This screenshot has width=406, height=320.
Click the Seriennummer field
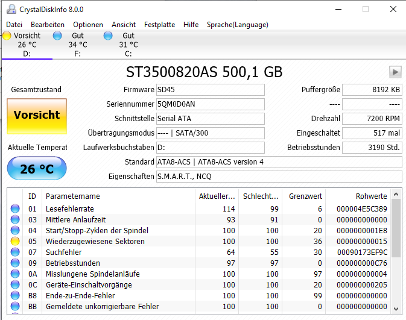click(211, 104)
